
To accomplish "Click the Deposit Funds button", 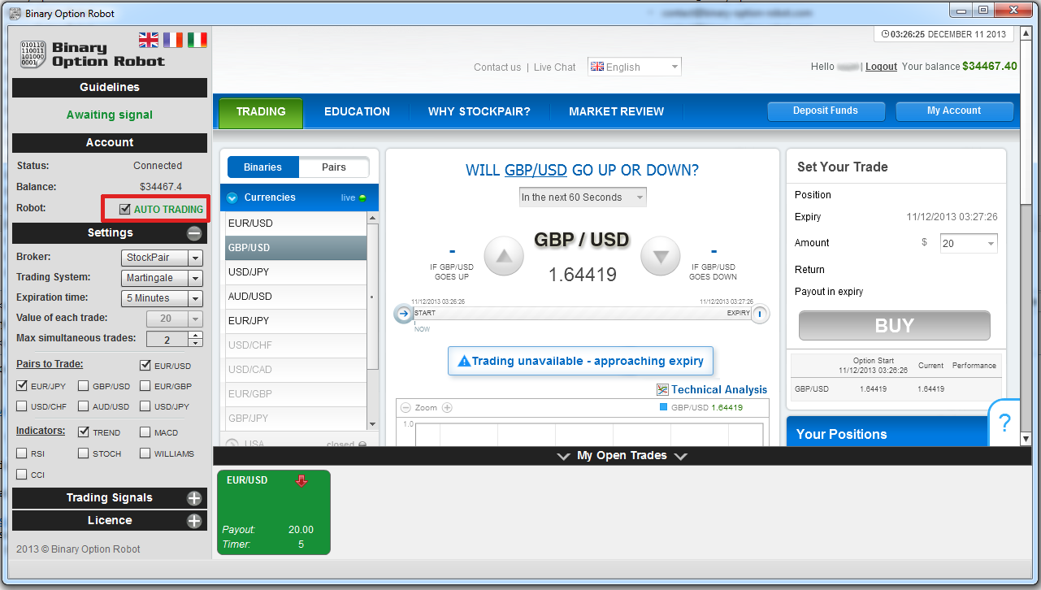I will [826, 111].
